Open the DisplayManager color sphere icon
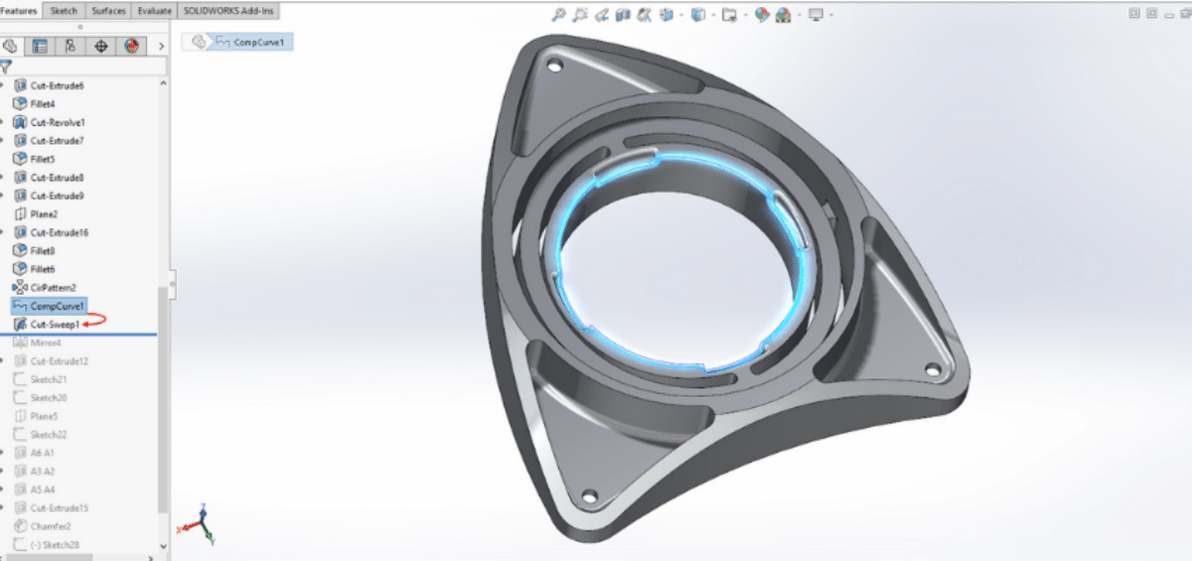The height and width of the screenshot is (561, 1192). click(131, 46)
